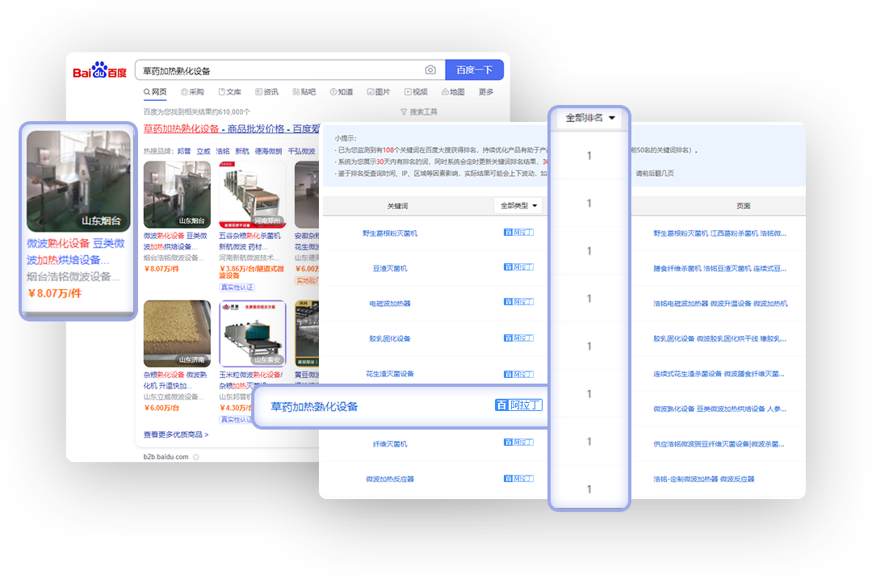This screenshot has height=579, width=872.
Task: Switch to the 图片 tab
Action: click(379, 92)
